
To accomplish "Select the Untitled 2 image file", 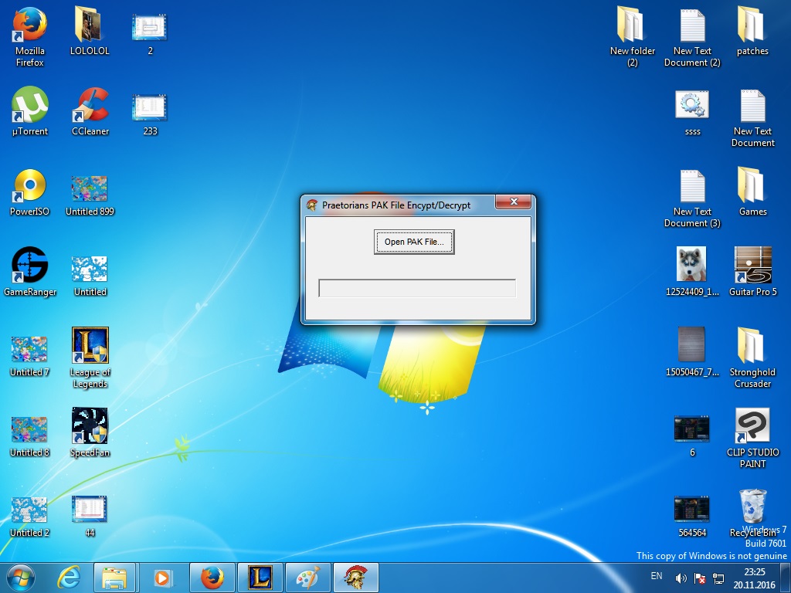I will (29, 517).
